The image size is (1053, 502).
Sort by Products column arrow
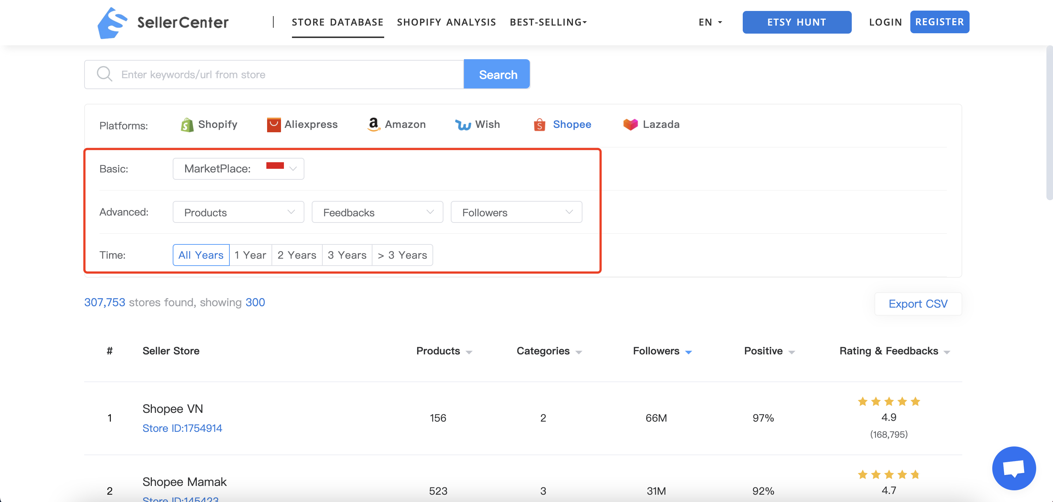469,352
